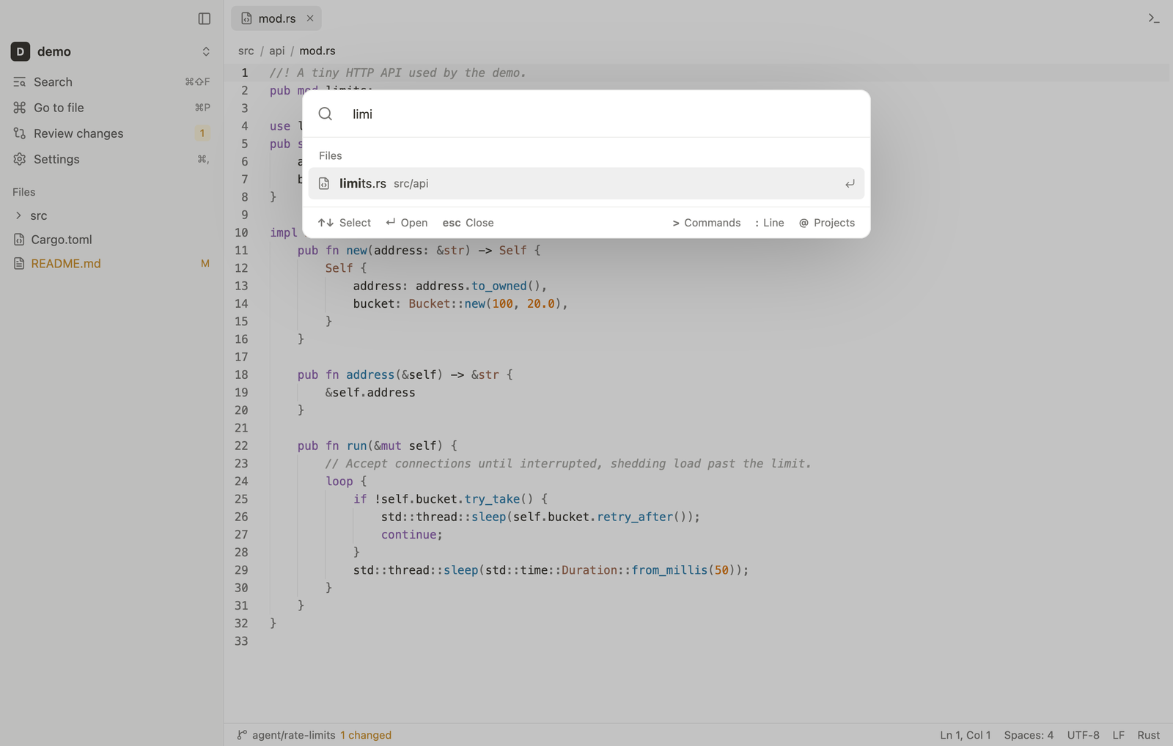1173x746 pixels.
Task: Open Settings in the sidebar
Action: point(111,159)
